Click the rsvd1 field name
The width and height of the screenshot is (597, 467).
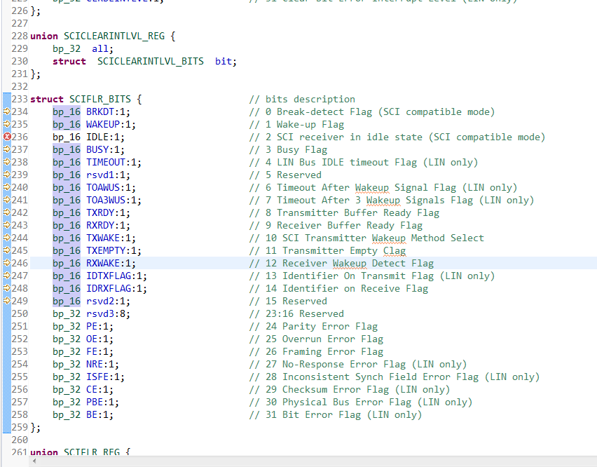[x=100, y=175]
